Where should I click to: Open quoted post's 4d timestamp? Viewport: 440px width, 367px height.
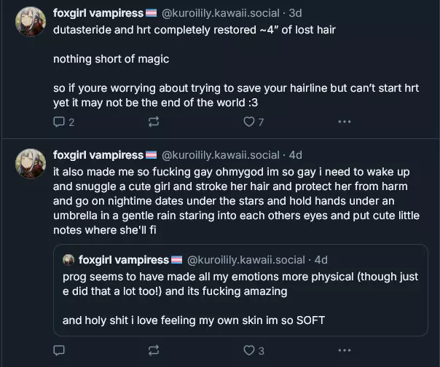point(321,260)
